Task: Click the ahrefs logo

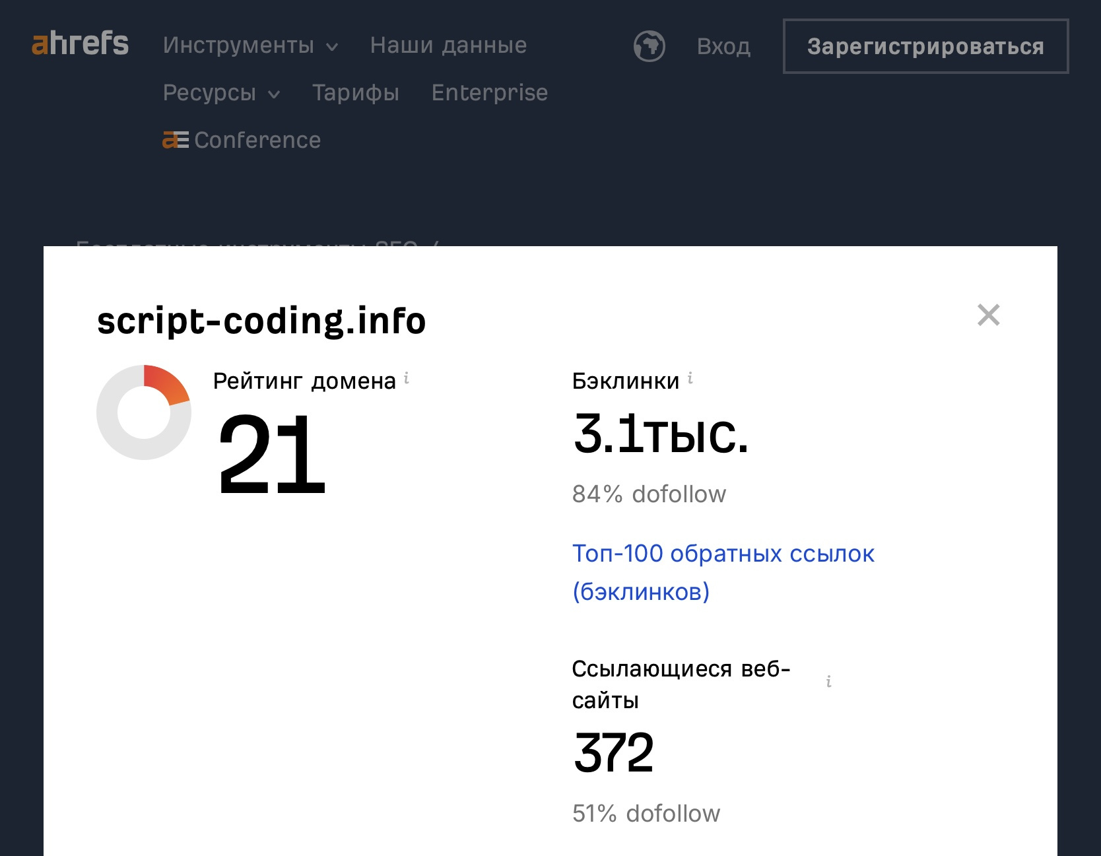Action: pos(80,44)
